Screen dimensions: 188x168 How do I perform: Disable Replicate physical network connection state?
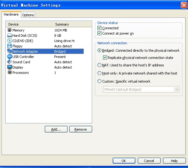click(x=105, y=58)
